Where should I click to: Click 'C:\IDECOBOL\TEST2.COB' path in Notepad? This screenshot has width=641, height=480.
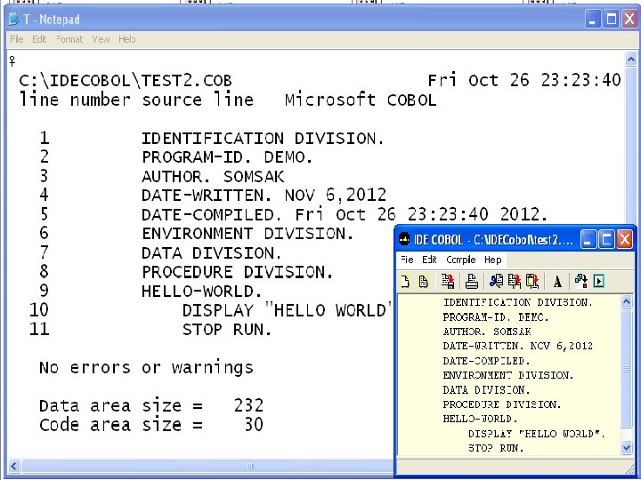click(126, 80)
